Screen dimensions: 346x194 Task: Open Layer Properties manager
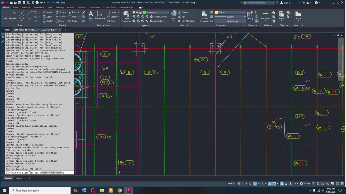126,16
